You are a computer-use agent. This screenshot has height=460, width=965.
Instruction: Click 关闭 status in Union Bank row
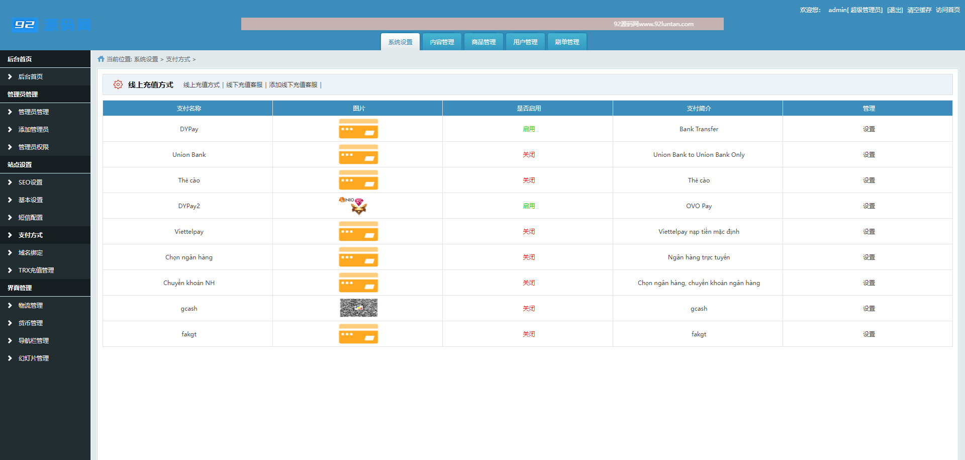(x=529, y=154)
